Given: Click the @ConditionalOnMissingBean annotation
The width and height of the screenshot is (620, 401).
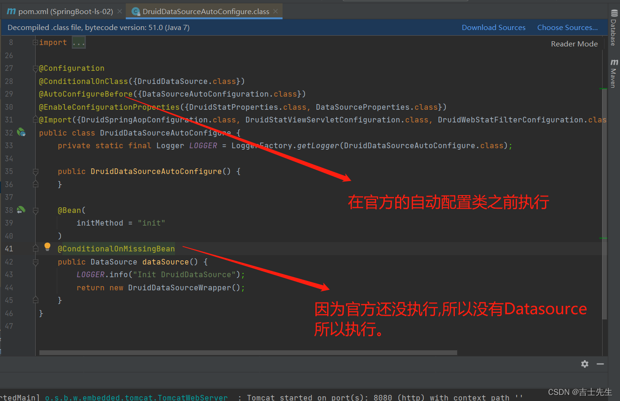Looking at the screenshot, I should click(x=116, y=249).
